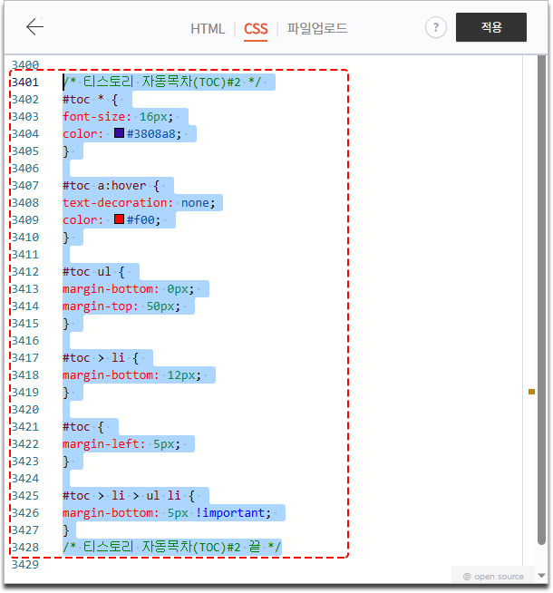Go back with the left arrow icon
This screenshot has height=593, width=553.
tap(35, 27)
